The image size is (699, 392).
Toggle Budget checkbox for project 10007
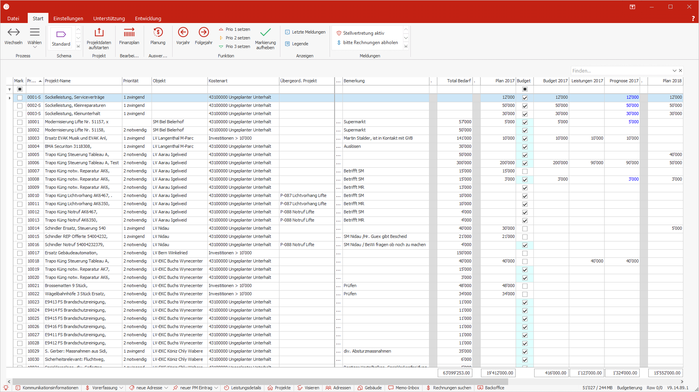tap(525, 171)
